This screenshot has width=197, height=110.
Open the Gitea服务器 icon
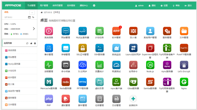[x=133, y=82]
